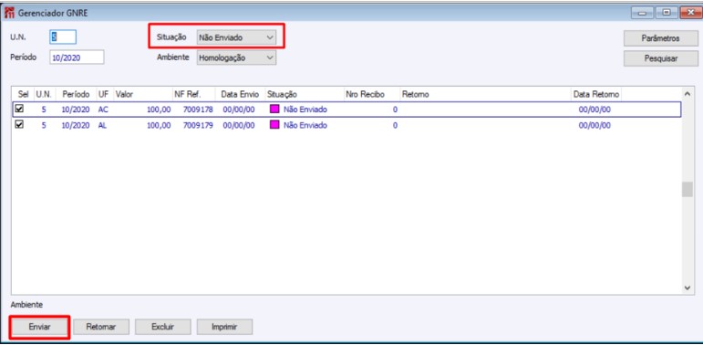Click the Situação column header
Screen dimensions: 703x345
[304, 95]
